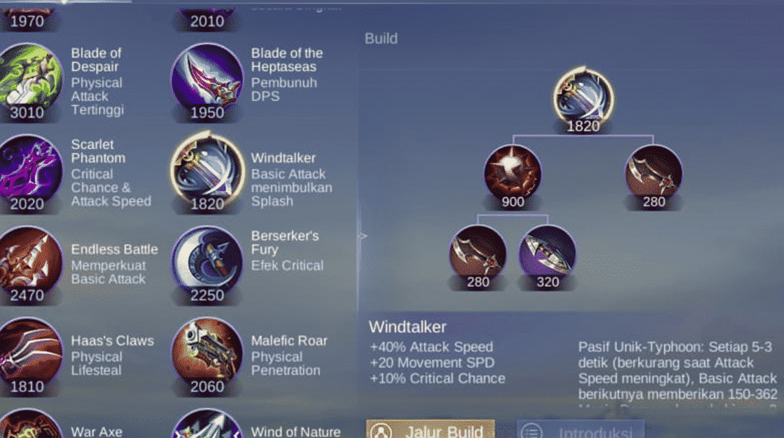Select the 320 gold component in build tree
The image size is (784, 438).
click(548, 254)
